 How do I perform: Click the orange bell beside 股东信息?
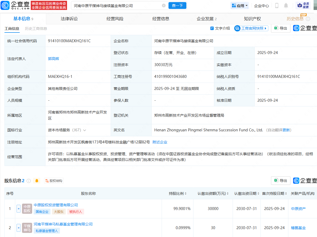pyautogui.click(x=37, y=181)
